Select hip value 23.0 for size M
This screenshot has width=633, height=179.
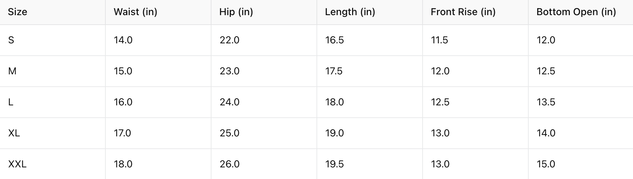229,71
